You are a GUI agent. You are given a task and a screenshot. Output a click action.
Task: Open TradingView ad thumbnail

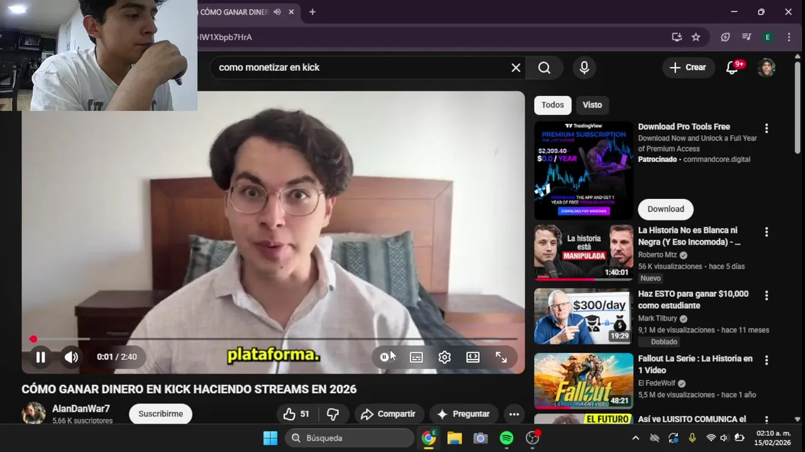click(584, 170)
